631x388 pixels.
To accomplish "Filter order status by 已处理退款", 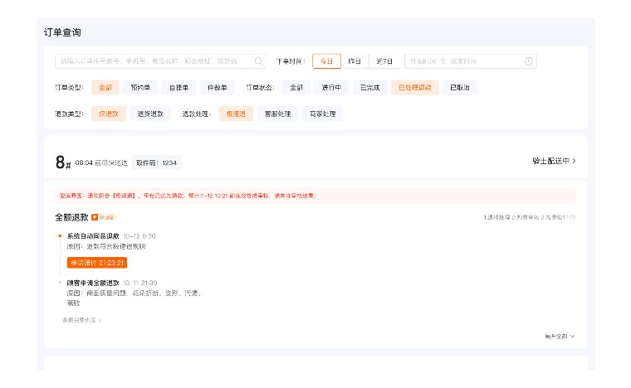I will point(415,87).
